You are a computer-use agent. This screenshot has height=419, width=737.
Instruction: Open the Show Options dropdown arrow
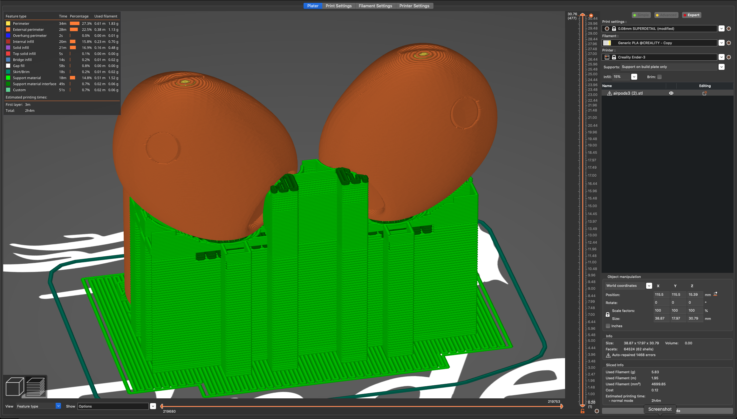pos(153,406)
